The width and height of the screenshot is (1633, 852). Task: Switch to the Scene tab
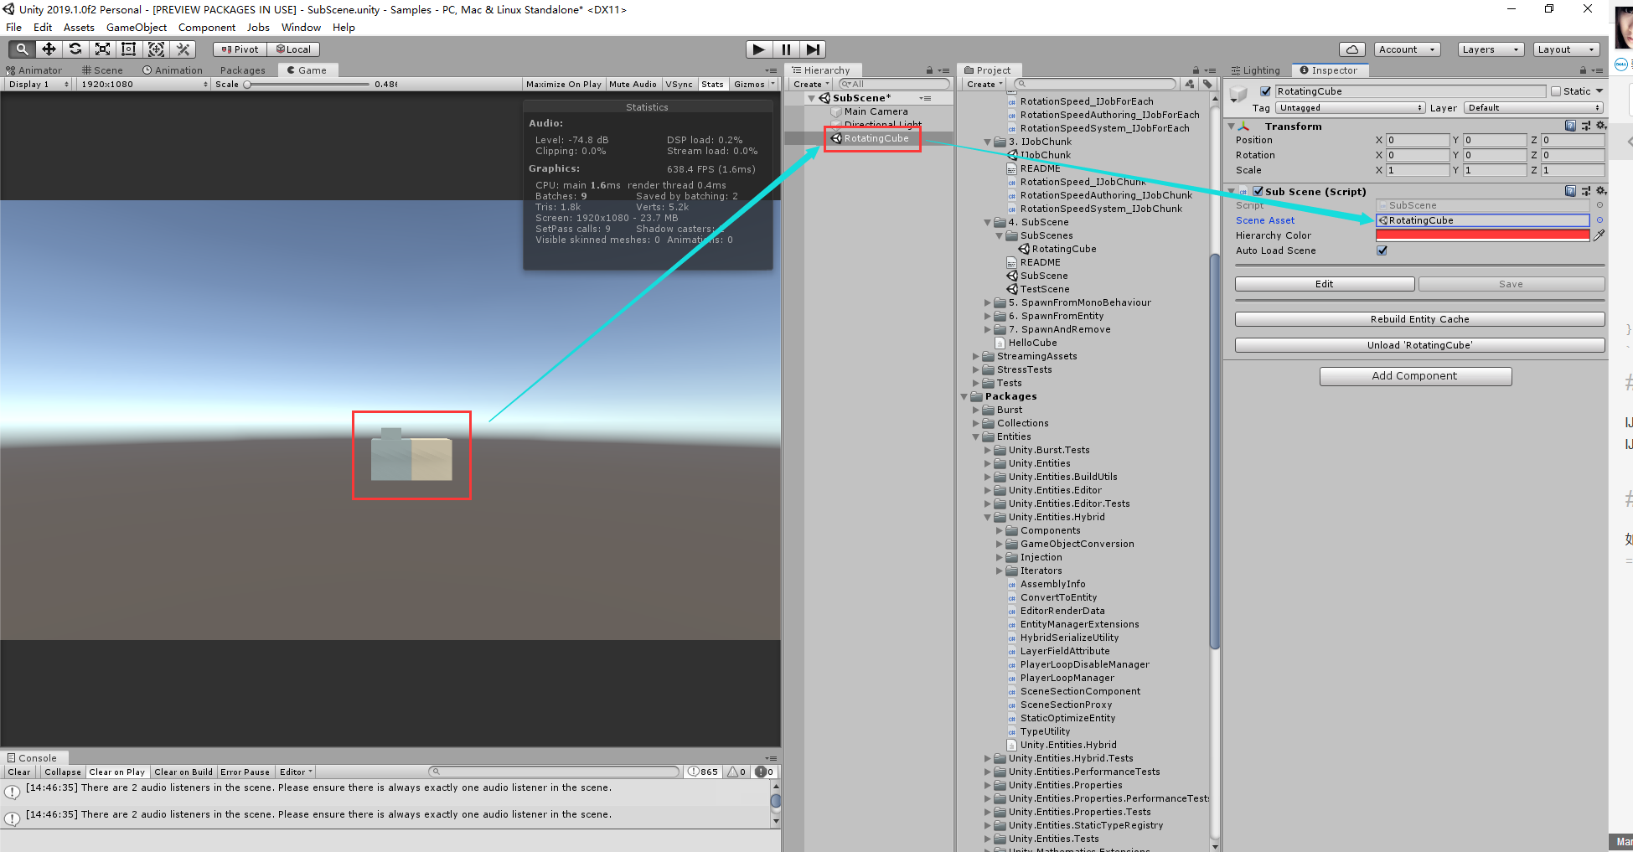(x=102, y=70)
